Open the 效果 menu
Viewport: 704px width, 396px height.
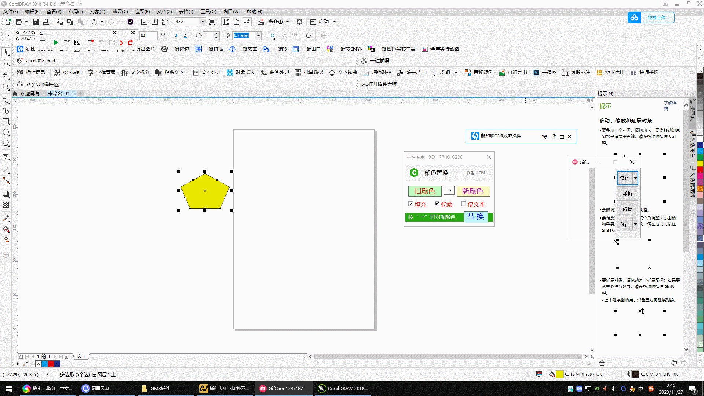coord(120,11)
